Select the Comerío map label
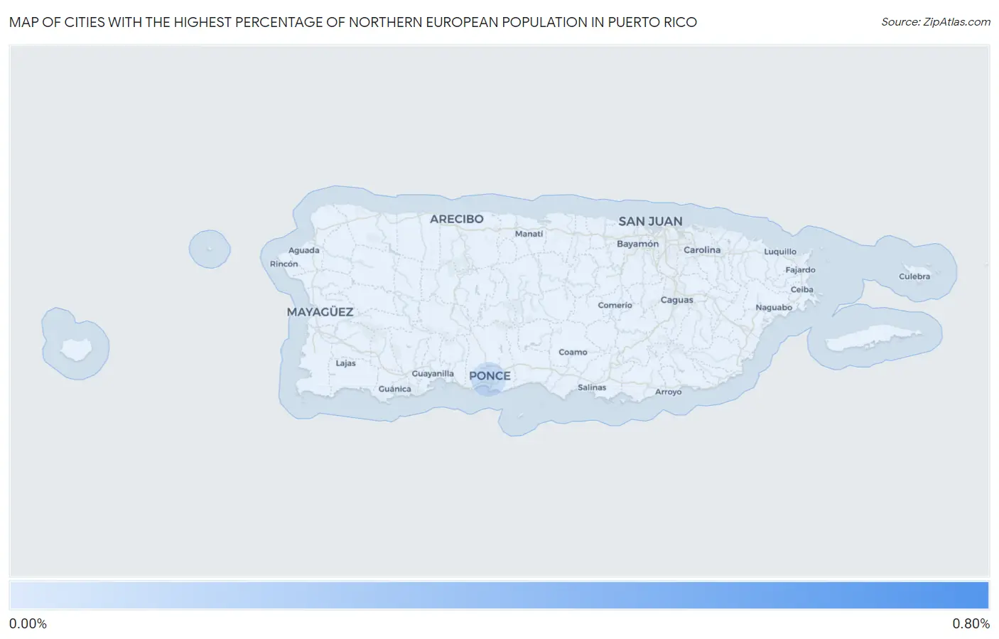 pyautogui.click(x=615, y=306)
